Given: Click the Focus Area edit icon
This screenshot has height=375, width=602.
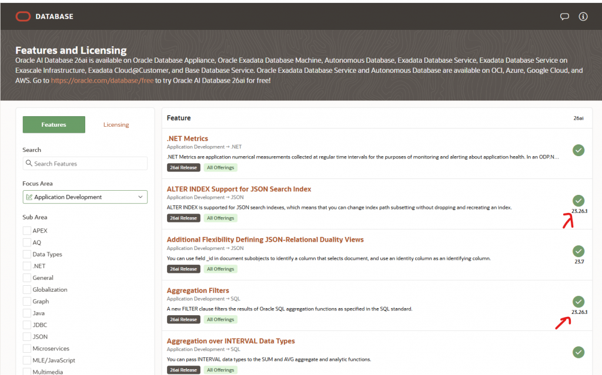Looking at the screenshot, I should tap(29, 197).
